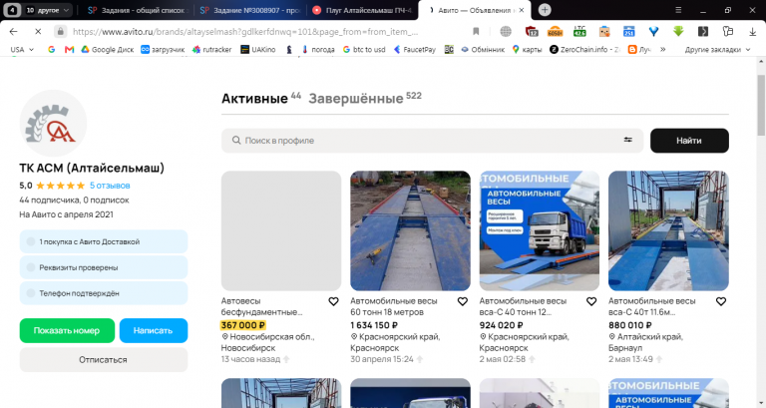Open the Барнаул 880 010 ₽ listing photo
The image size is (766, 408).
[668, 230]
